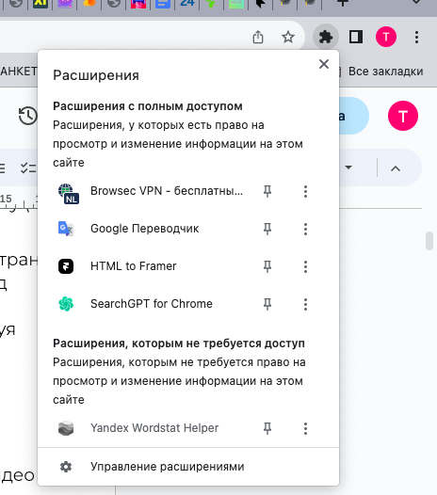Screen dimensions: 437x495
Task: Pin Google Переводчик to the toolbar
Action: click(x=267, y=229)
